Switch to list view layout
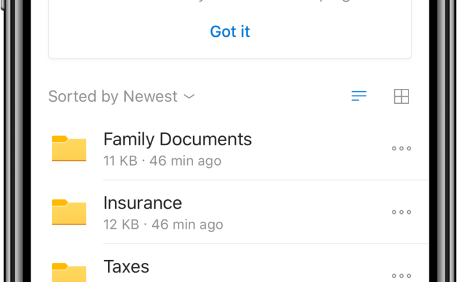 359,96
